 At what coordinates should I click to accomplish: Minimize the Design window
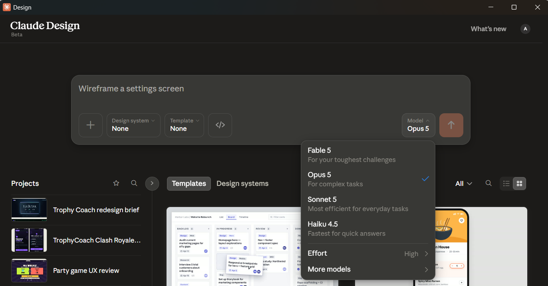tap(491, 7)
